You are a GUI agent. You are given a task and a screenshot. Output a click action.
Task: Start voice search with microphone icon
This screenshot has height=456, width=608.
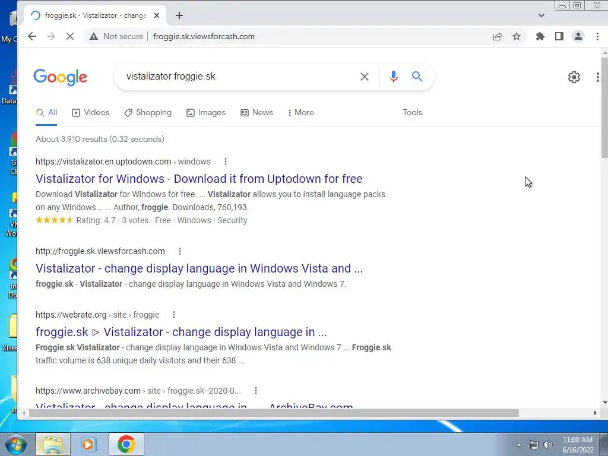(393, 77)
